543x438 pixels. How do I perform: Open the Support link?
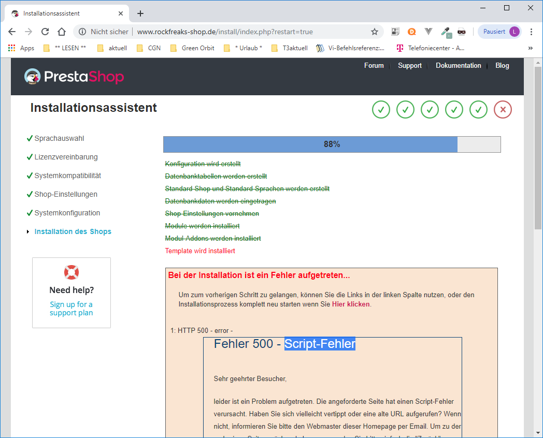pos(410,65)
